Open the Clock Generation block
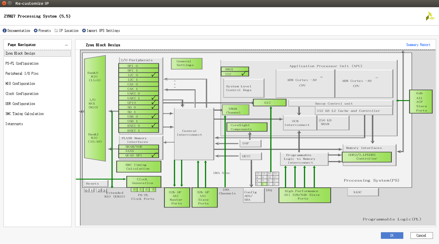Viewport: 439px width, 244px height. (143, 182)
